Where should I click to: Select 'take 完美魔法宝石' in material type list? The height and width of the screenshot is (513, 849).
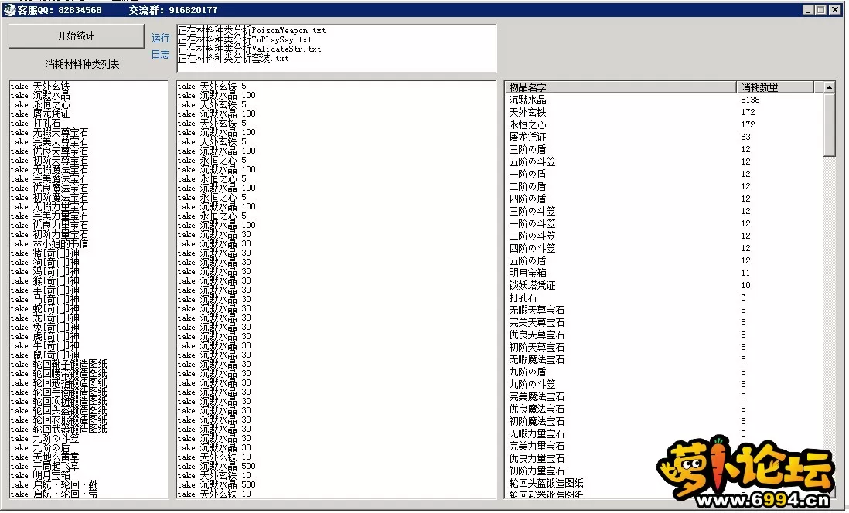49,179
